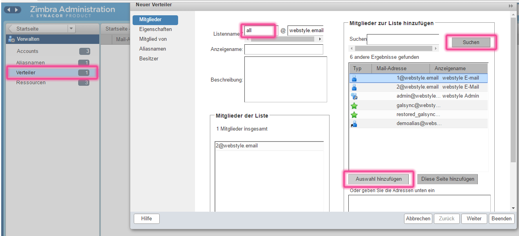Switch to the Eigenschaften tab
This screenshot has width=519, height=236.
click(x=155, y=29)
